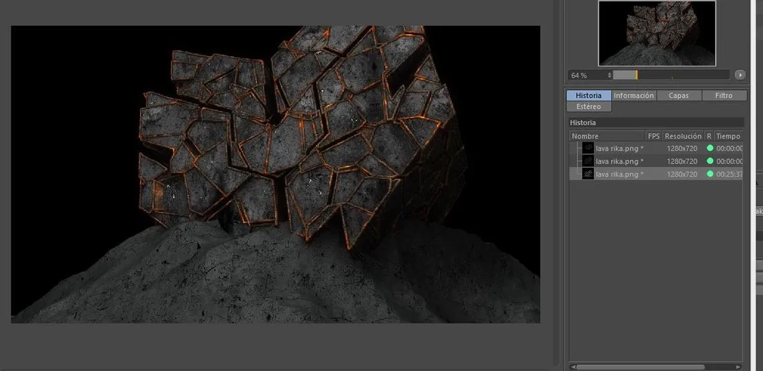The width and height of the screenshot is (763, 371).
Task: Open the Estéreo tab
Action: click(x=588, y=107)
